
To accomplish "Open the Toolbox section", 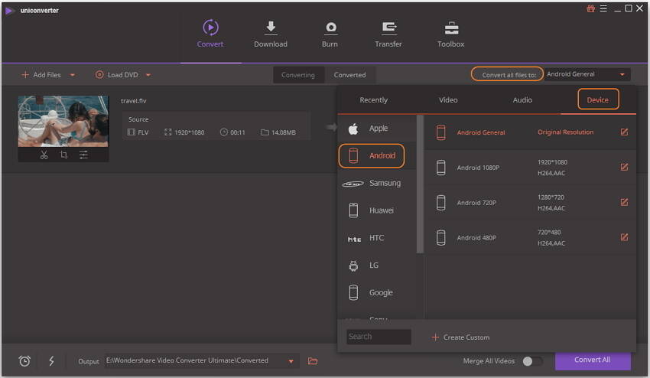I will pyautogui.click(x=451, y=34).
